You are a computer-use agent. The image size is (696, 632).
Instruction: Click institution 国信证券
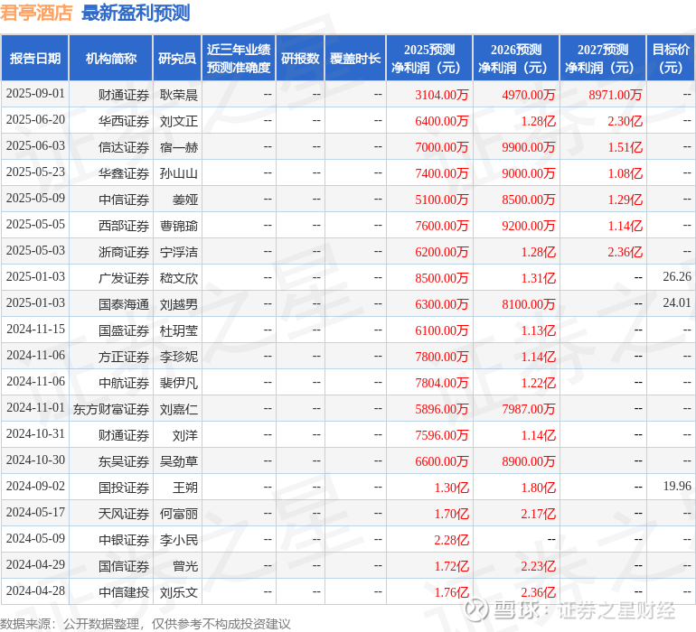point(124,566)
